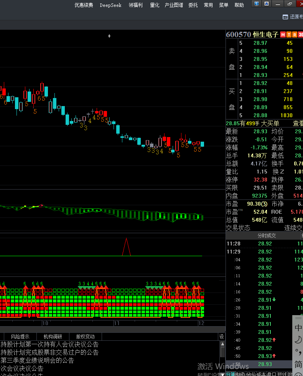Switch to the 风险提示 tab

click(20, 337)
